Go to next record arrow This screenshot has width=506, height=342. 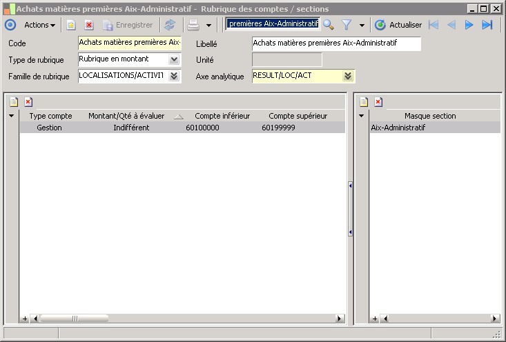click(469, 25)
